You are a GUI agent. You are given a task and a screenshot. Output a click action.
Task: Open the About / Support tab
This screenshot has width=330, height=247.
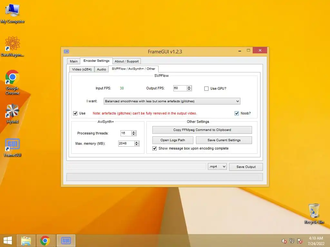pyautogui.click(x=126, y=61)
